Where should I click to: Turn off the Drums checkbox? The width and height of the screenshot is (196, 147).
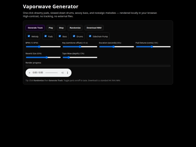[x=74, y=36]
